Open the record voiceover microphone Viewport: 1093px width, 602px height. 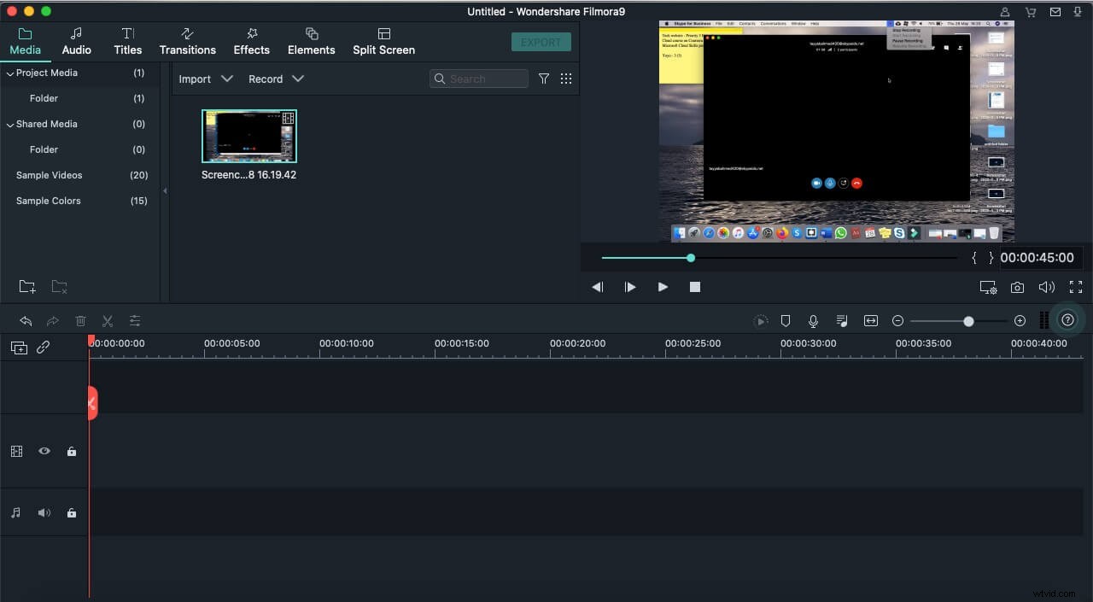point(814,321)
